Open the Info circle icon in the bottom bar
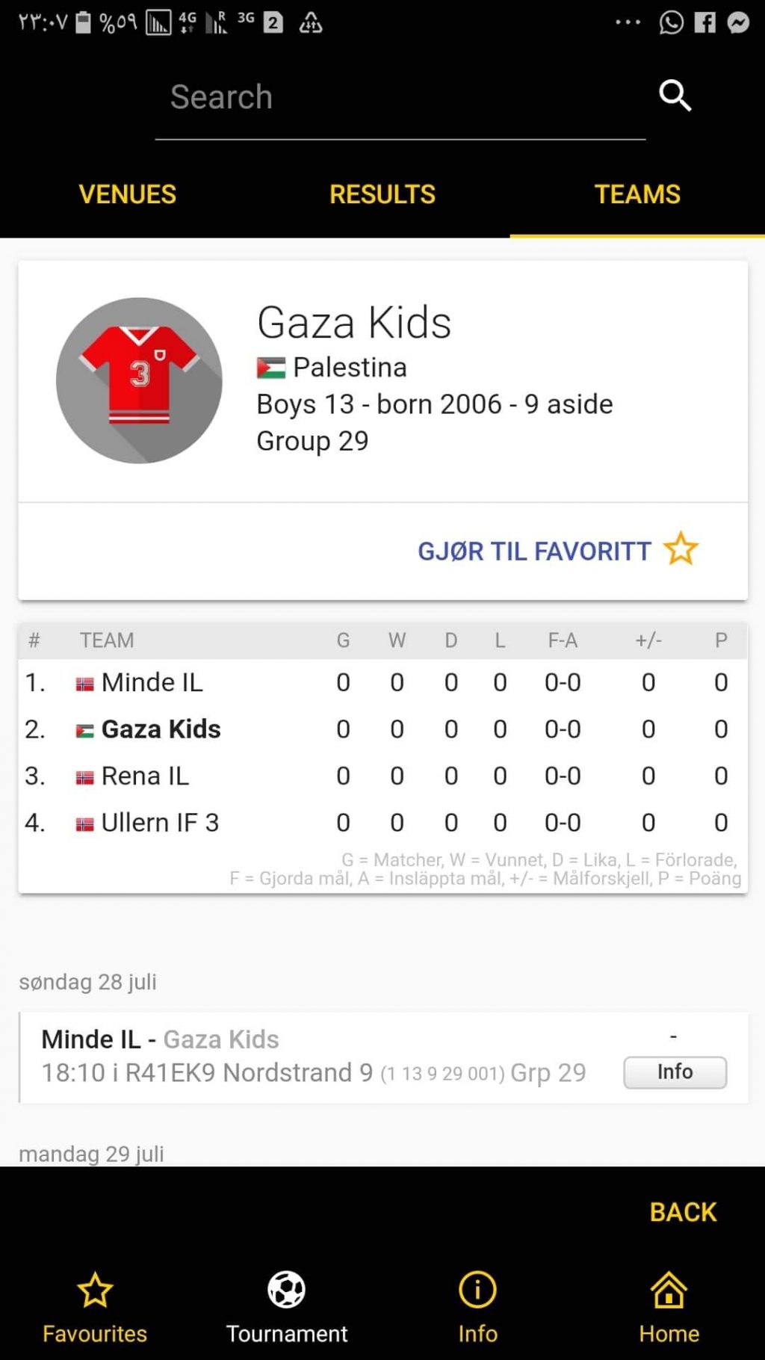 point(477,1290)
